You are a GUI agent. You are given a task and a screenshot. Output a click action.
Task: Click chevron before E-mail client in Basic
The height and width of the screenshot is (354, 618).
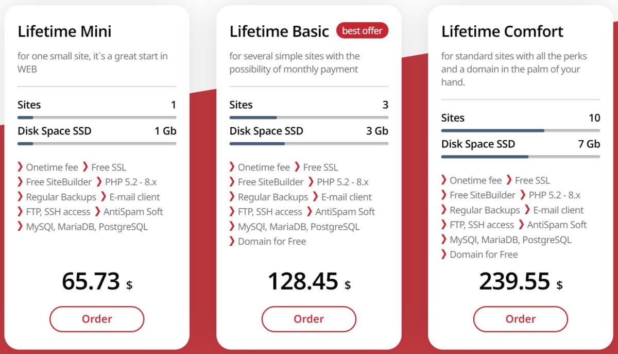click(x=315, y=197)
